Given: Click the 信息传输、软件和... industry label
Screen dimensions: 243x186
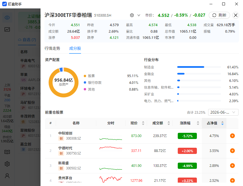Looking at the screenshot, I should pos(159,88).
